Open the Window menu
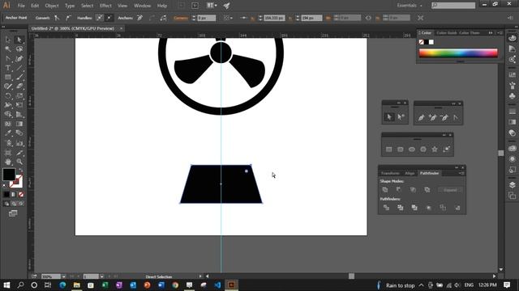This screenshot has width=519, height=291. click(143, 6)
